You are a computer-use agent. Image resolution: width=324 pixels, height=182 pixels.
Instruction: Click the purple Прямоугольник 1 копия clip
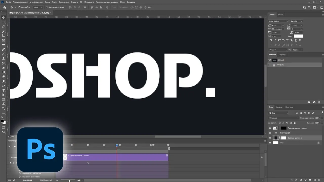(116, 157)
